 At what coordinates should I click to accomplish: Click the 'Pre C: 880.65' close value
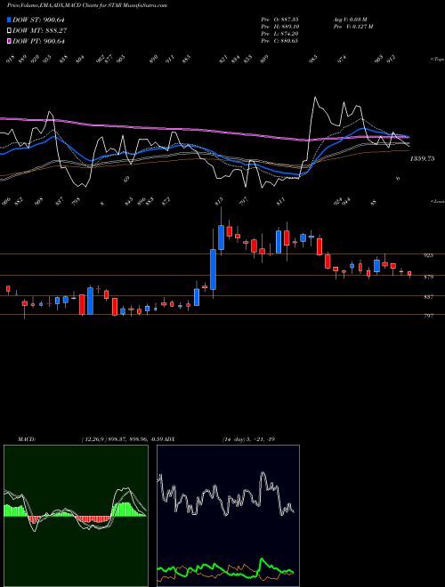(x=279, y=40)
